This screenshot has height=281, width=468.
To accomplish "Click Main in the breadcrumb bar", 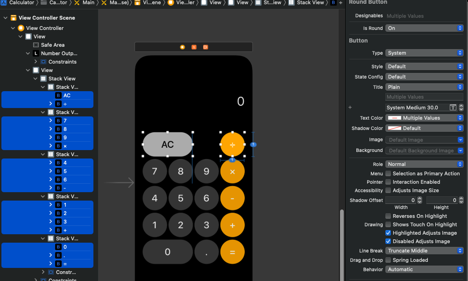I will click(88, 3).
